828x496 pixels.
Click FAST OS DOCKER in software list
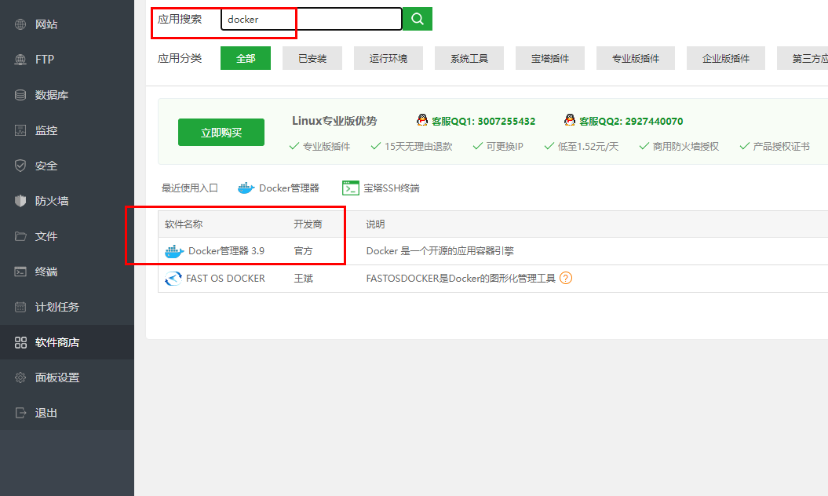coord(225,279)
